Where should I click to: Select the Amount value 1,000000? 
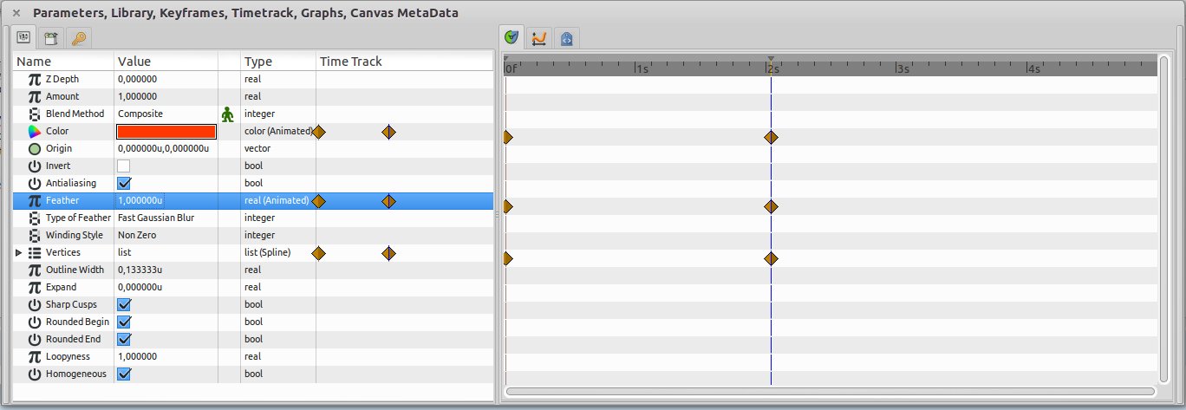137,96
